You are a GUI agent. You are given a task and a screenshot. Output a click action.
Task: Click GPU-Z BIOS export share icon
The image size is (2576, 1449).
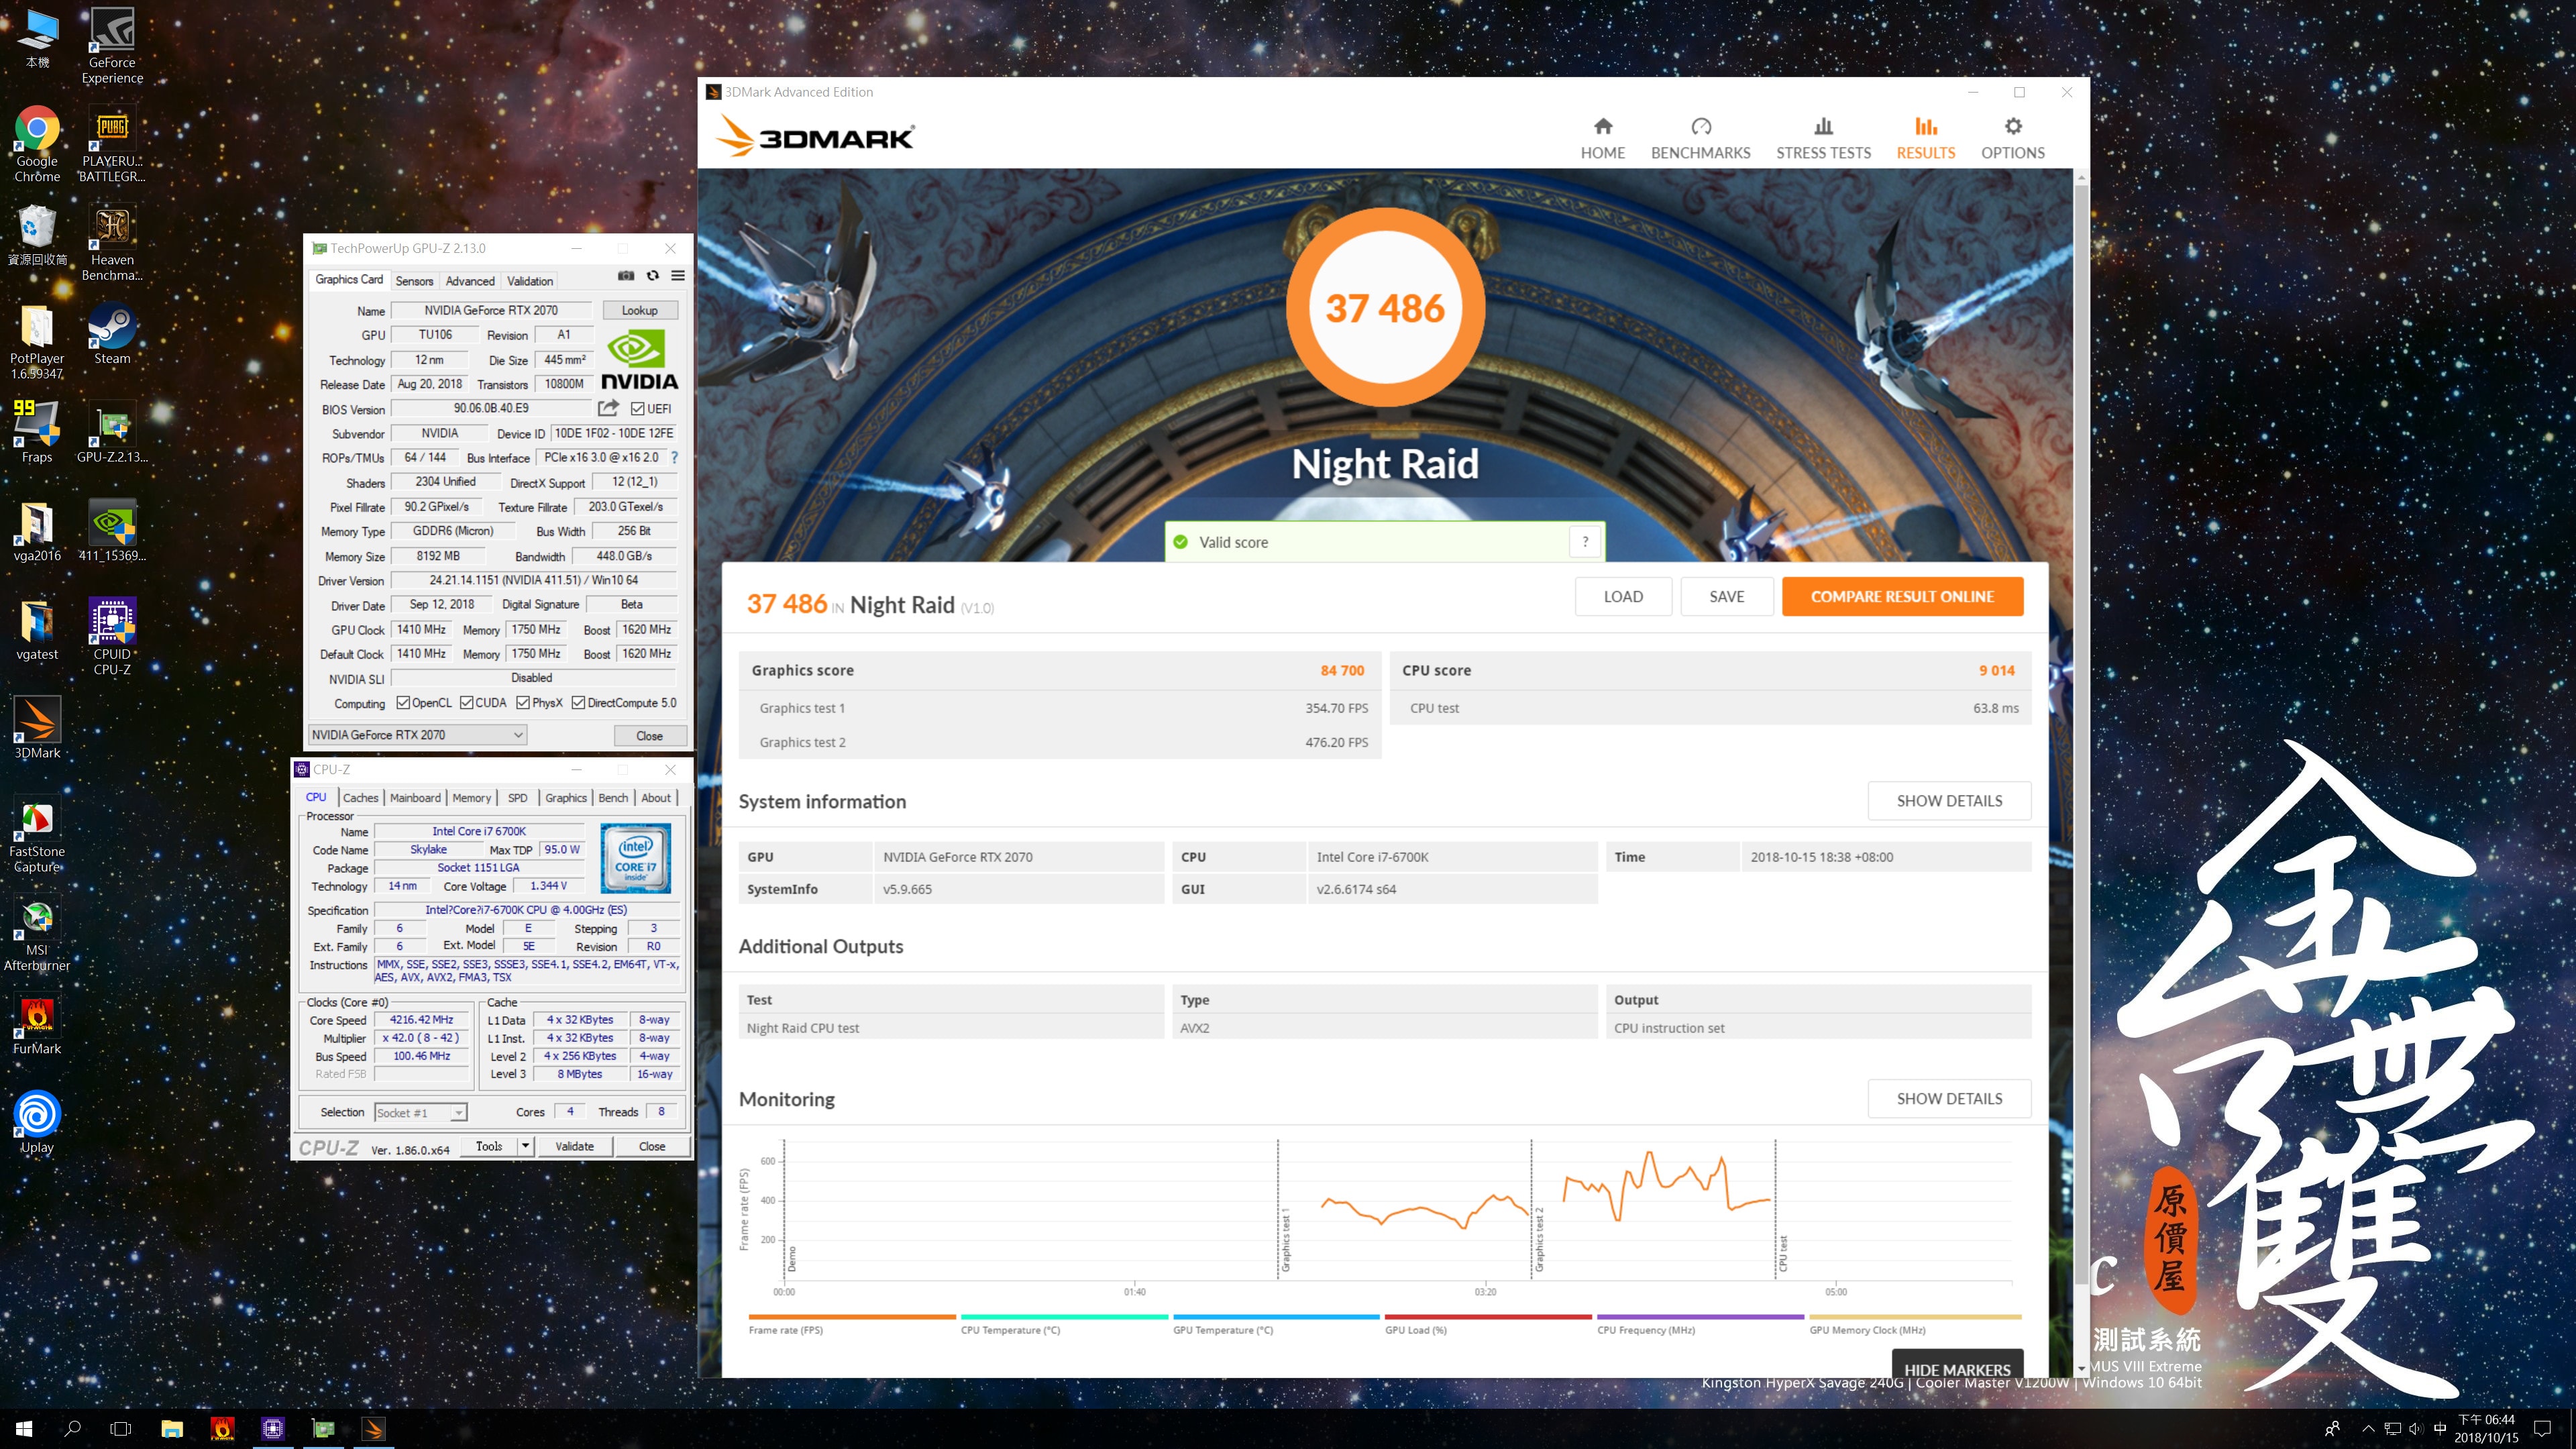tap(608, 408)
